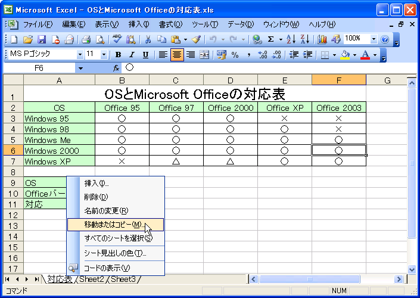Sort ascending with the A-Z icon

(x=291, y=39)
